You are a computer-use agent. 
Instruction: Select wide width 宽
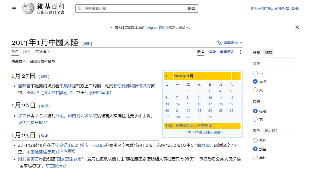(255, 119)
